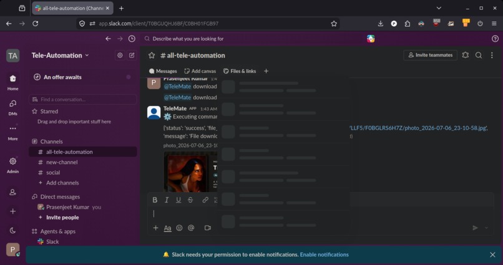
Task: Open Admin settings in sidebar
Action: pos(12,165)
